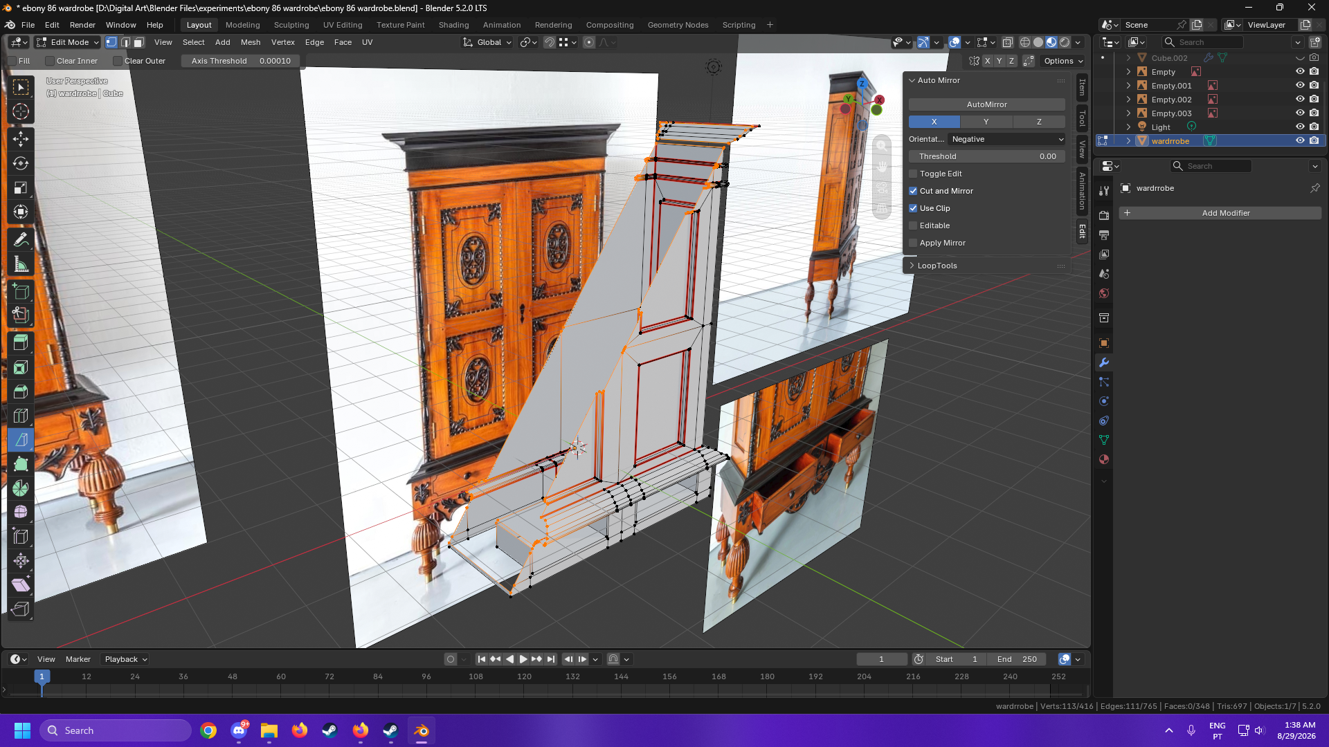This screenshot has width=1329, height=747.
Task: Jump to the timeline start frame
Action: click(x=482, y=659)
